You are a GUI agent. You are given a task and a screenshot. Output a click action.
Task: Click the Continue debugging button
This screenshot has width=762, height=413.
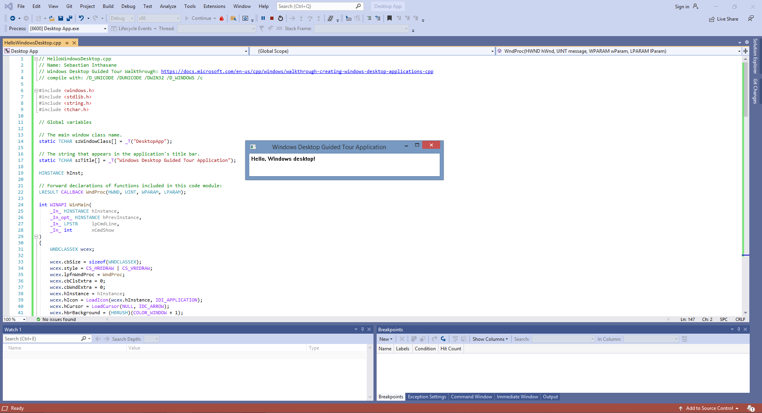point(198,18)
